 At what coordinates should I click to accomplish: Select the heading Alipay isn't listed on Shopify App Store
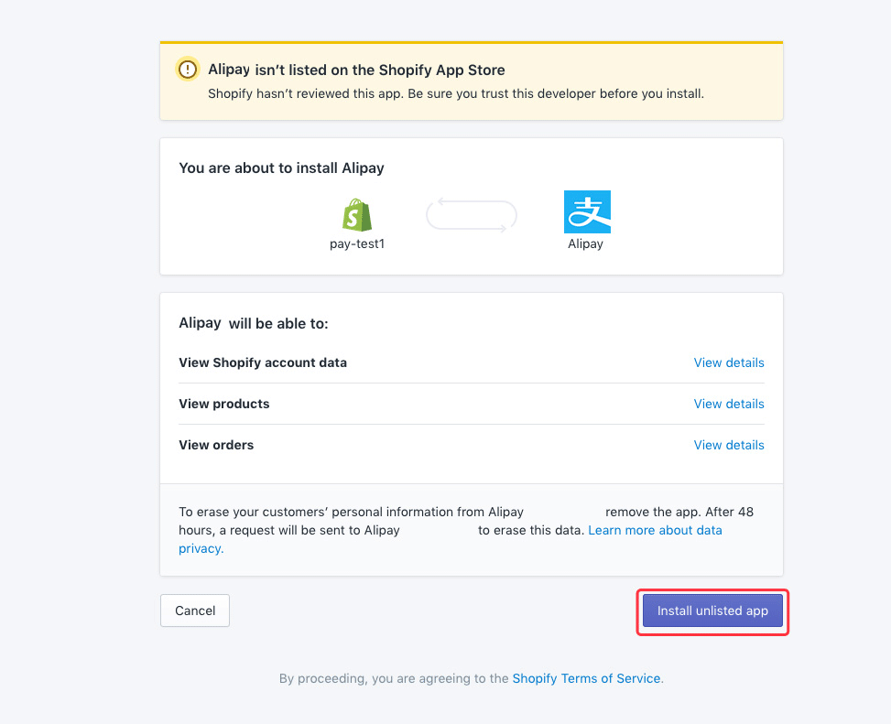click(x=356, y=70)
